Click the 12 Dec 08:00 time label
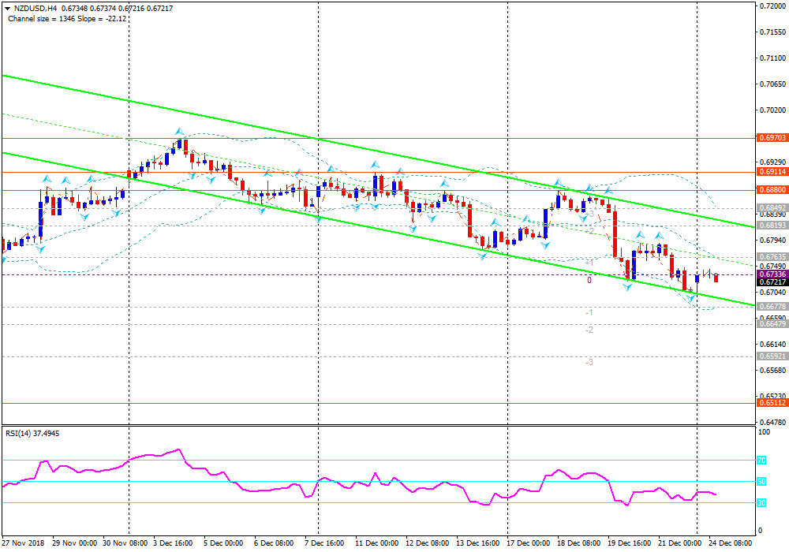 click(427, 543)
